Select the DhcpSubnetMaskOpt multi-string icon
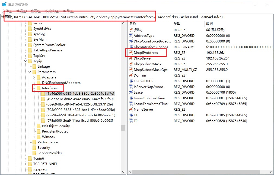Screen dimensions: 274x175 [130, 70]
